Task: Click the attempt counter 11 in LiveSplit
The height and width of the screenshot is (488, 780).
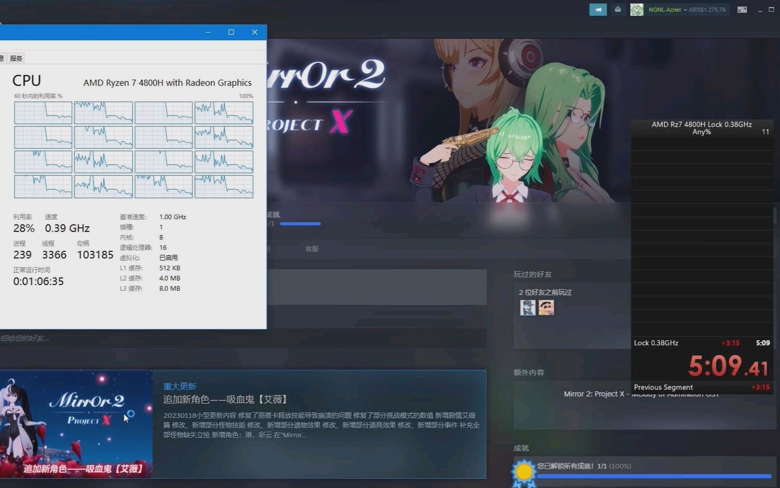Action: point(765,132)
